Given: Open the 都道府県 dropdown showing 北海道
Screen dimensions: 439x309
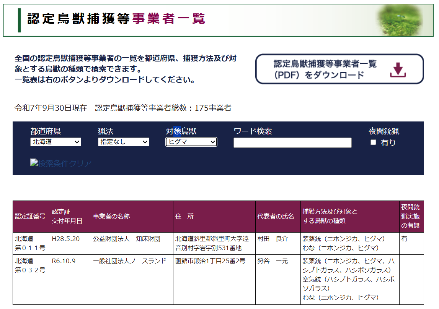Looking at the screenshot, I should (55, 142).
